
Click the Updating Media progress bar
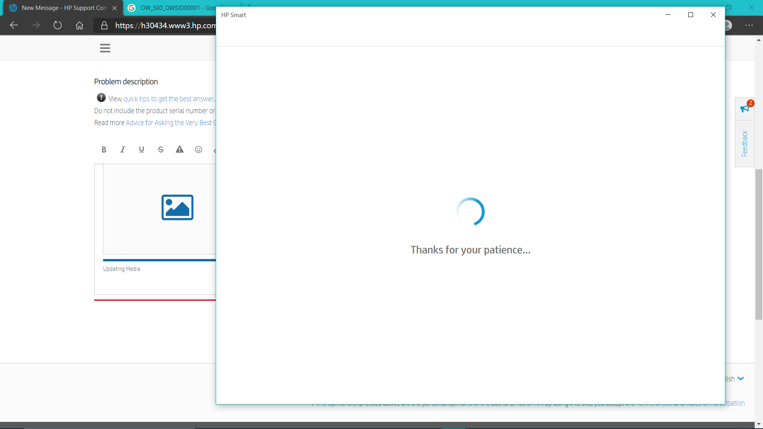[159, 260]
